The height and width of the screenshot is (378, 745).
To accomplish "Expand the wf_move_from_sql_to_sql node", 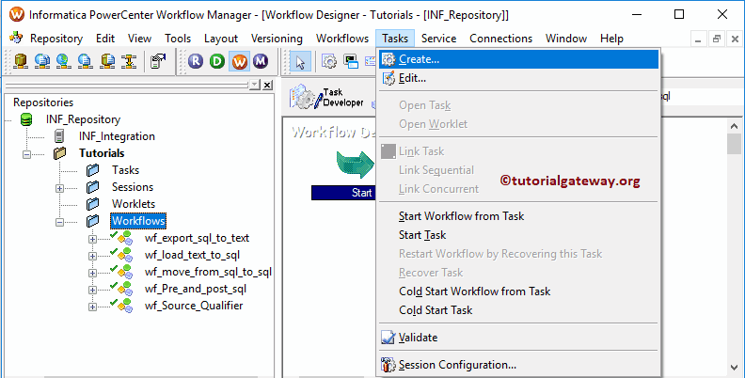I will click(x=92, y=273).
